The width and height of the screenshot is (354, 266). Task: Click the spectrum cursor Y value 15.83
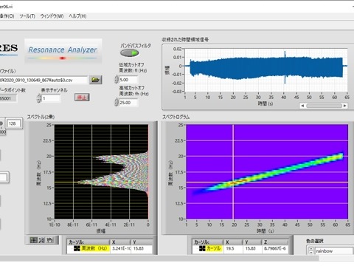pyautogui.click(x=139, y=248)
